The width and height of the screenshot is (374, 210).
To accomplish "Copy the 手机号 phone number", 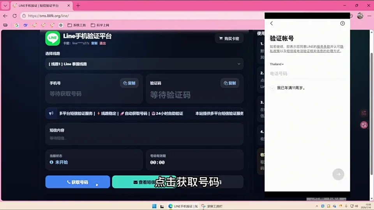I will pos(129,83).
